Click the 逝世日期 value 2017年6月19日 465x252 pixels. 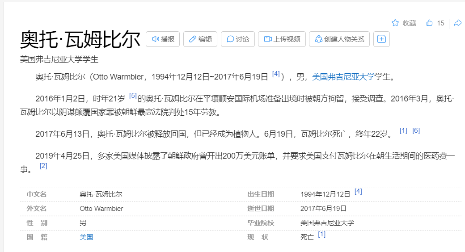324,209
